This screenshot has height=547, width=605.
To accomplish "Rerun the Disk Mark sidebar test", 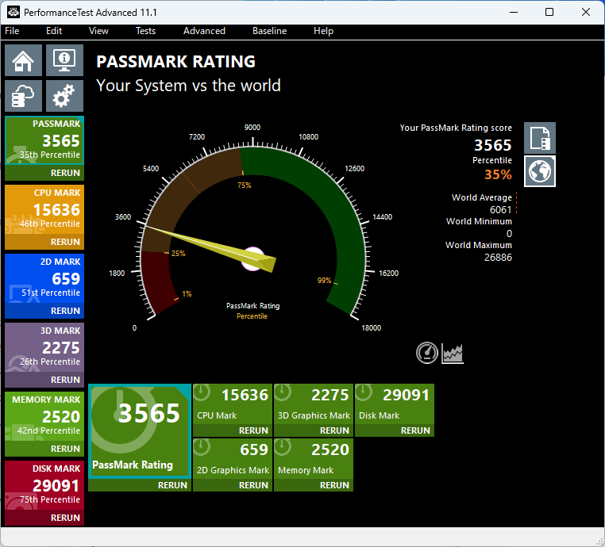I will (x=65, y=518).
